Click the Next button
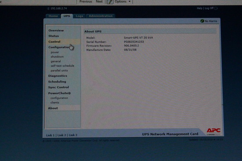This screenshot has width=242, height=161. coord(99,2)
